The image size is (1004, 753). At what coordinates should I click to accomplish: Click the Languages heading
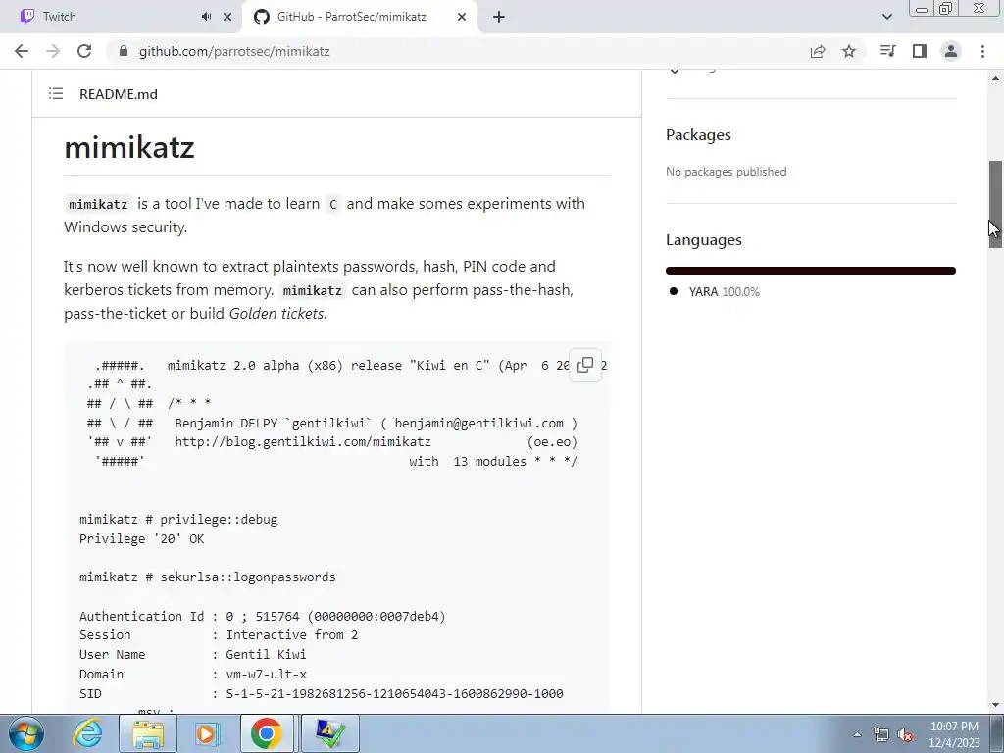pos(704,240)
